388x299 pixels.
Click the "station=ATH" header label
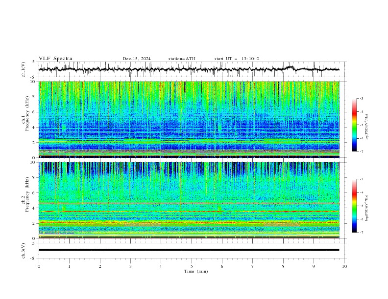tap(182, 59)
